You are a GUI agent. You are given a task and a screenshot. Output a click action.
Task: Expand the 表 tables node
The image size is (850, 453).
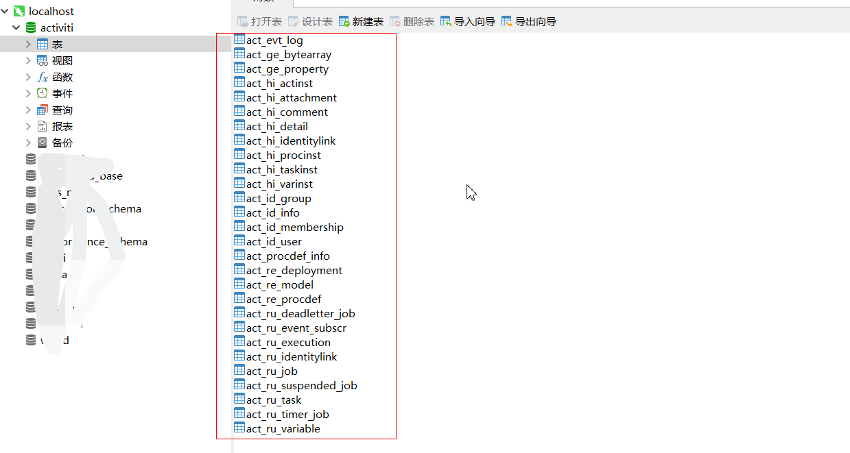pyautogui.click(x=28, y=44)
